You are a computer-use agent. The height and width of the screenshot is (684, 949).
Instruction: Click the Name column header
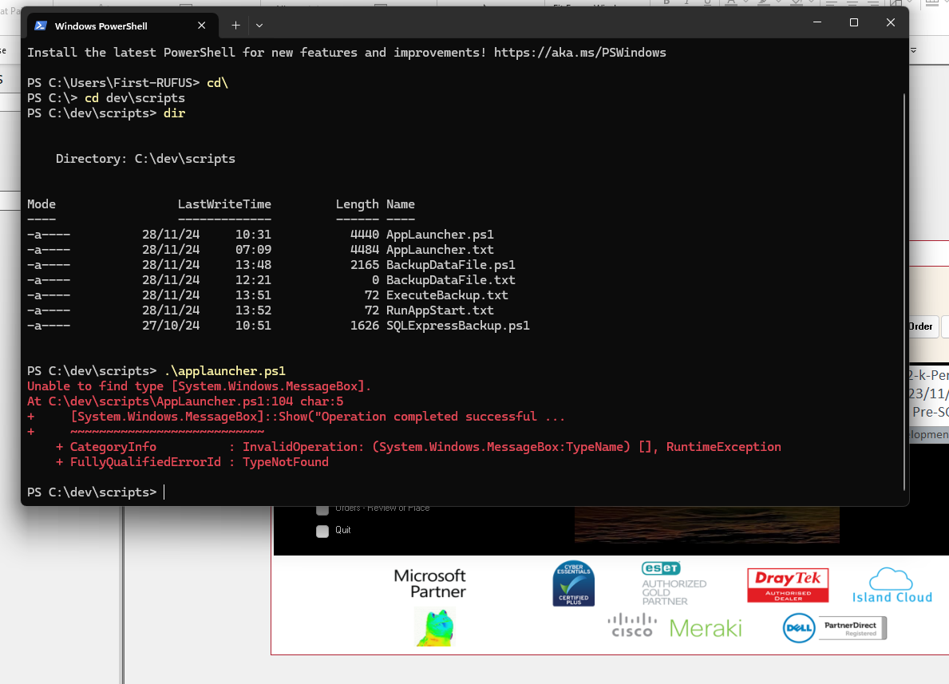point(401,204)
